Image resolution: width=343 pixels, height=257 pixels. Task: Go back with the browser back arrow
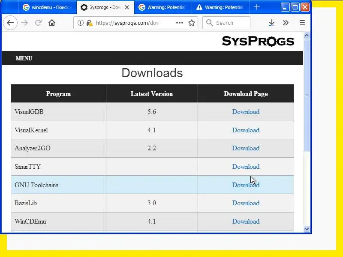coord(10,23)
